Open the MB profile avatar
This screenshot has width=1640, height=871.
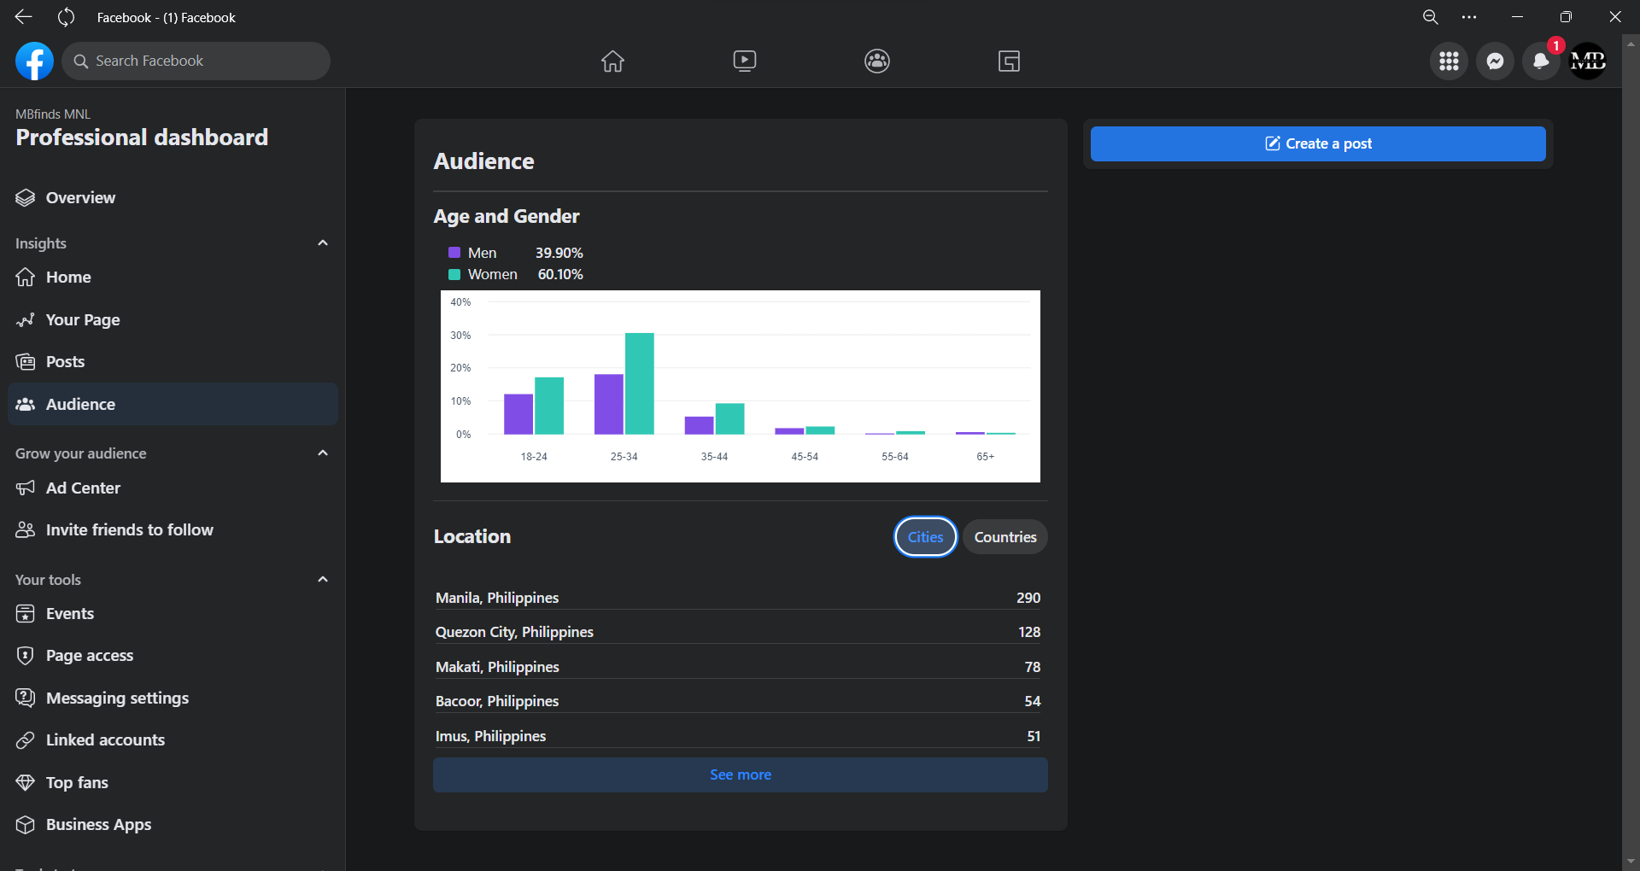(x=1588, y=61)
